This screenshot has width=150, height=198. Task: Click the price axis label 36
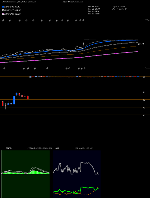(x=144, y=92)
